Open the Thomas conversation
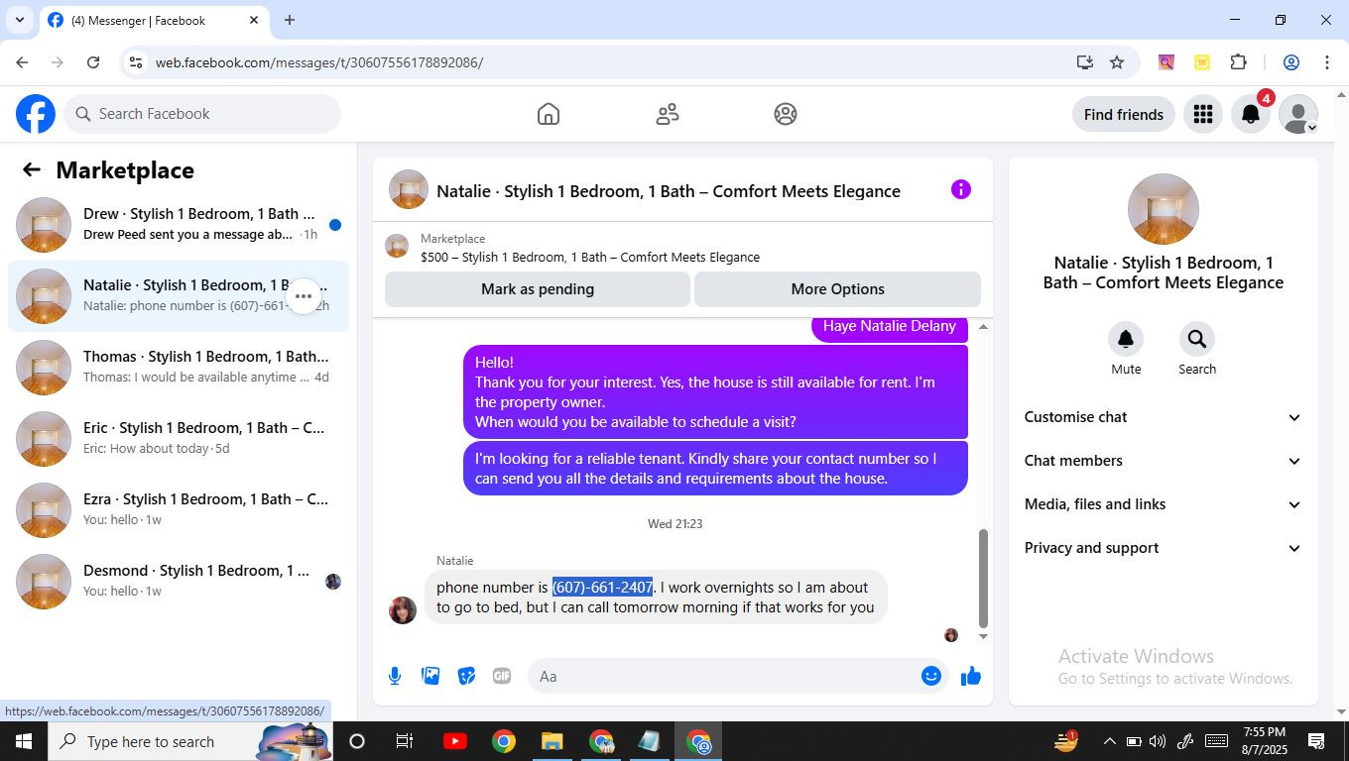This screenshot has height=761, width=1349. 179,367
